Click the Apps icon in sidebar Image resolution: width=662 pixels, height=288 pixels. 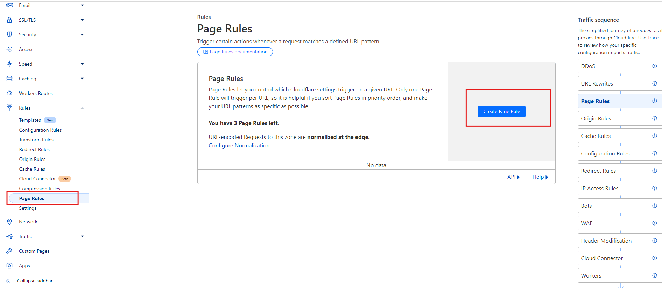pyautogui.click(x=9, y=266)
